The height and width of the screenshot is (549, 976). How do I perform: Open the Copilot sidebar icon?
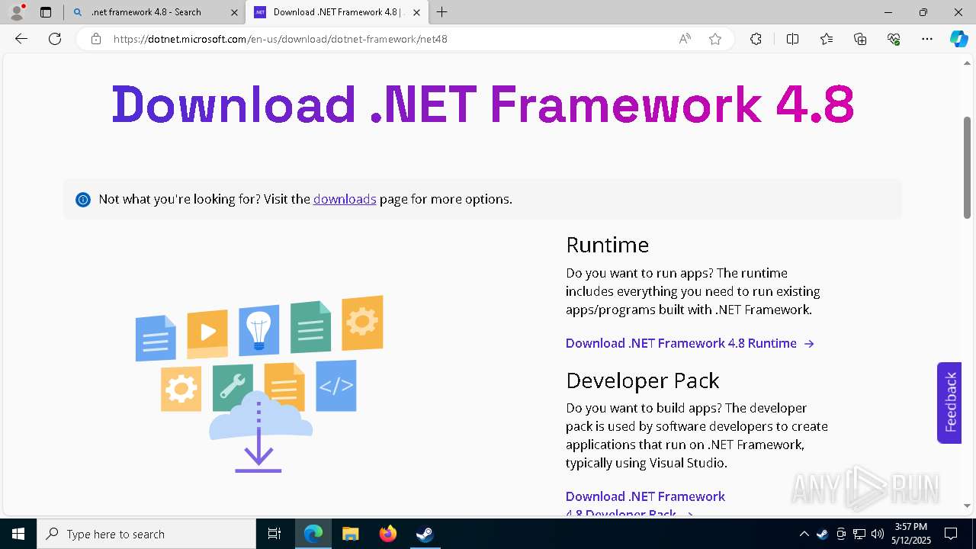[x=958, y=39]
